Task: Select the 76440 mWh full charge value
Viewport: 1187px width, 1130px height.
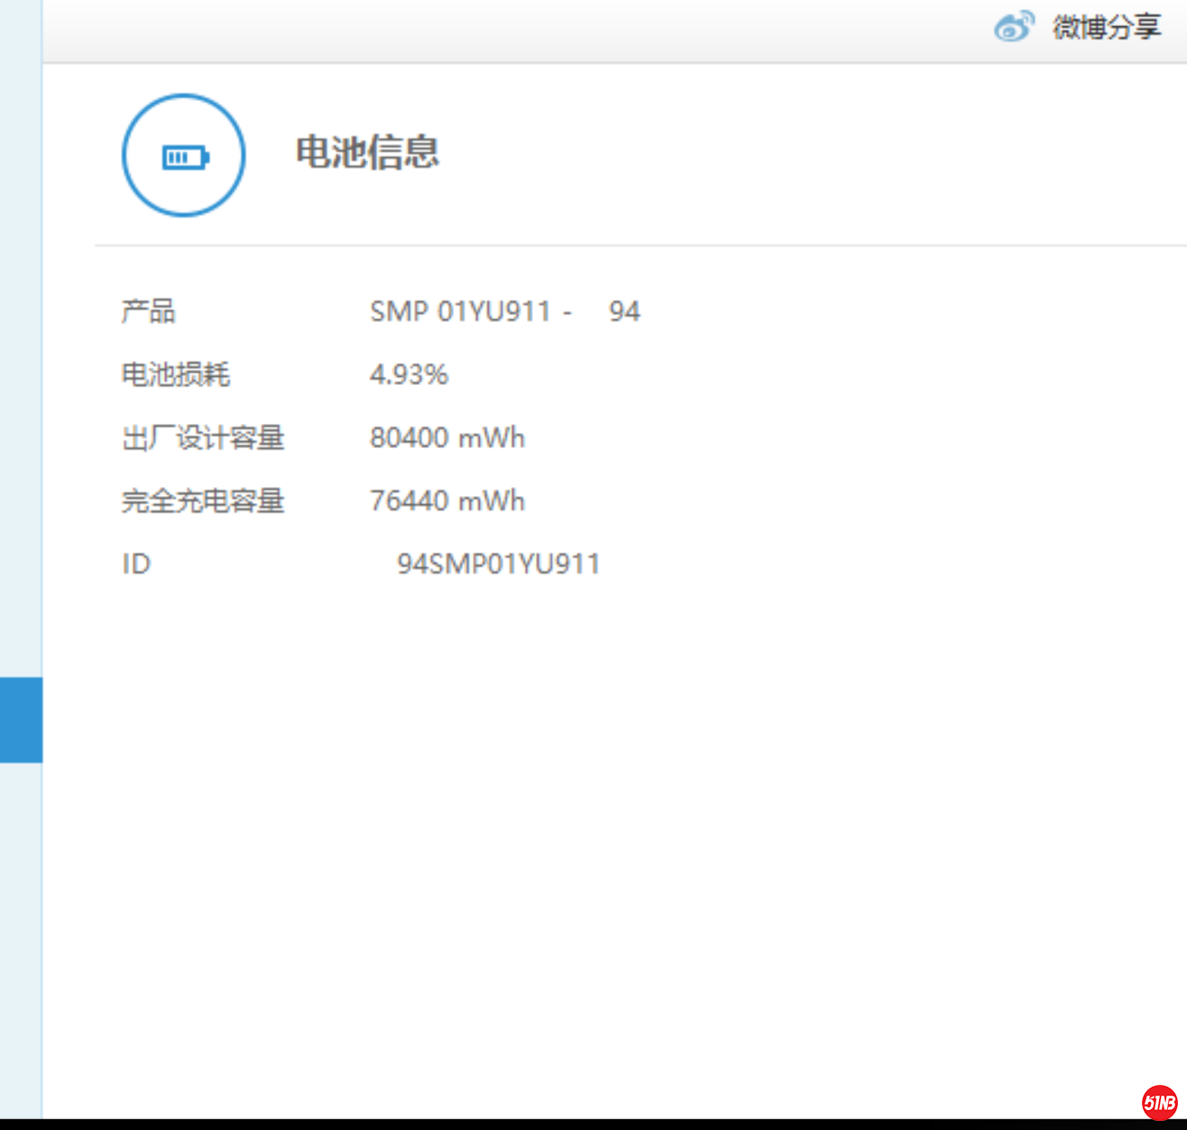Action: (447, 501)
